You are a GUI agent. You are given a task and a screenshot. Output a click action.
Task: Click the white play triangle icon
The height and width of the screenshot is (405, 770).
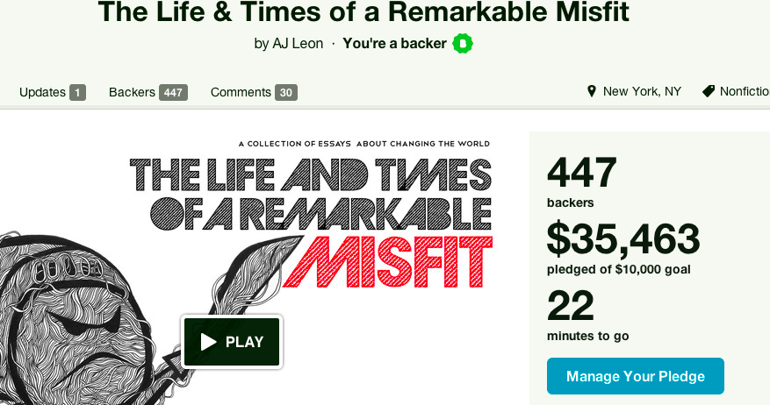pyautogui.click(x=208, y=342)
